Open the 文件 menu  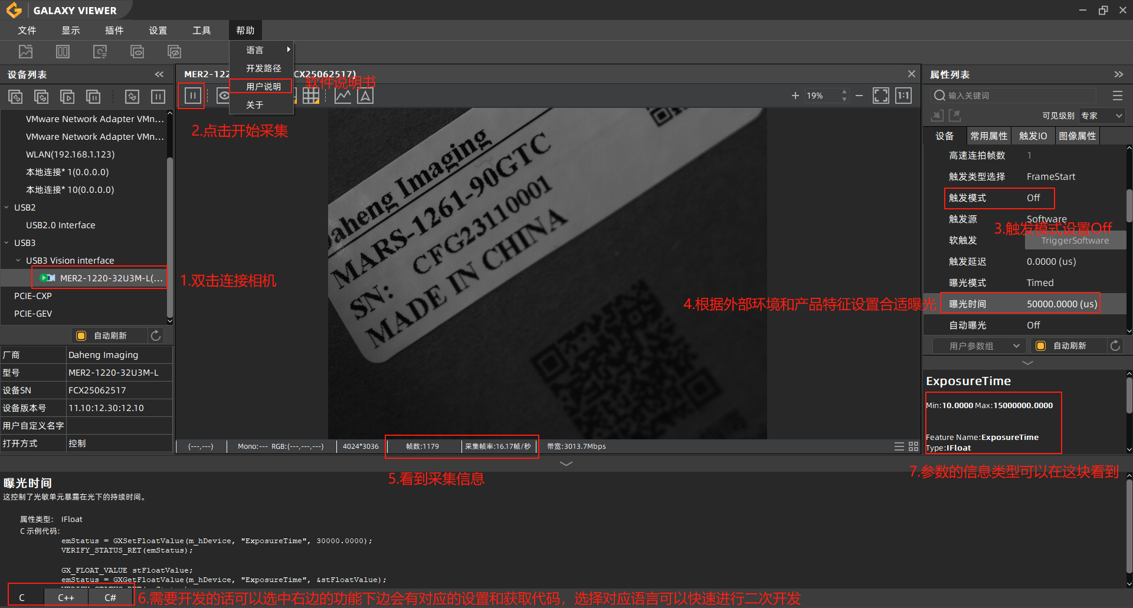coord(27,30)
